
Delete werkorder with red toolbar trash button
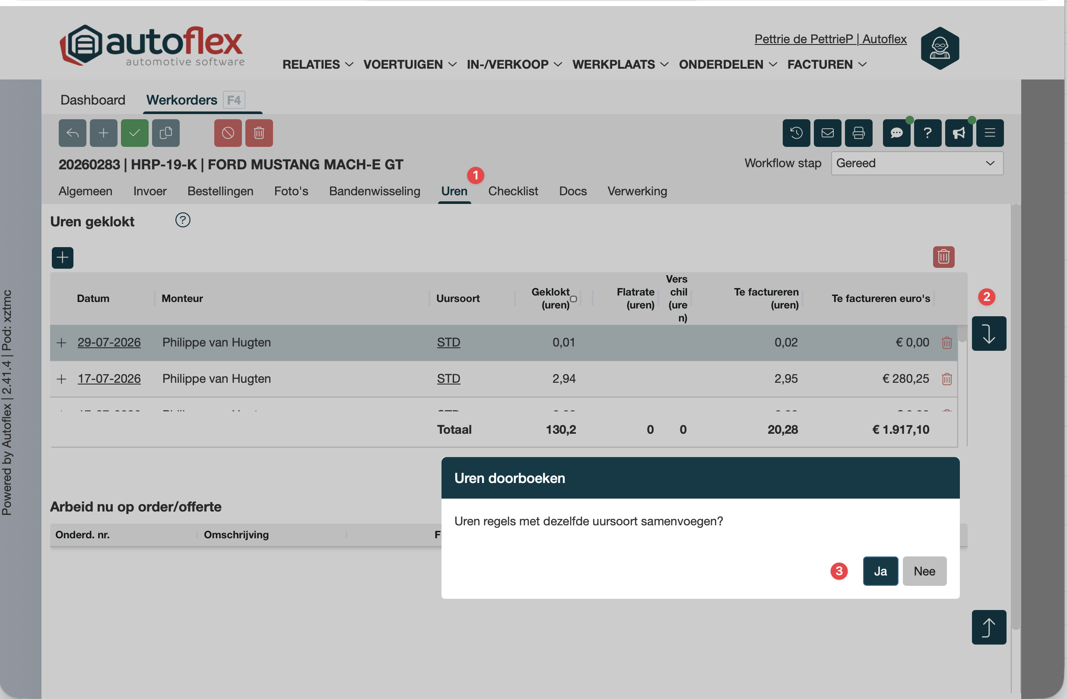point(259,133)
